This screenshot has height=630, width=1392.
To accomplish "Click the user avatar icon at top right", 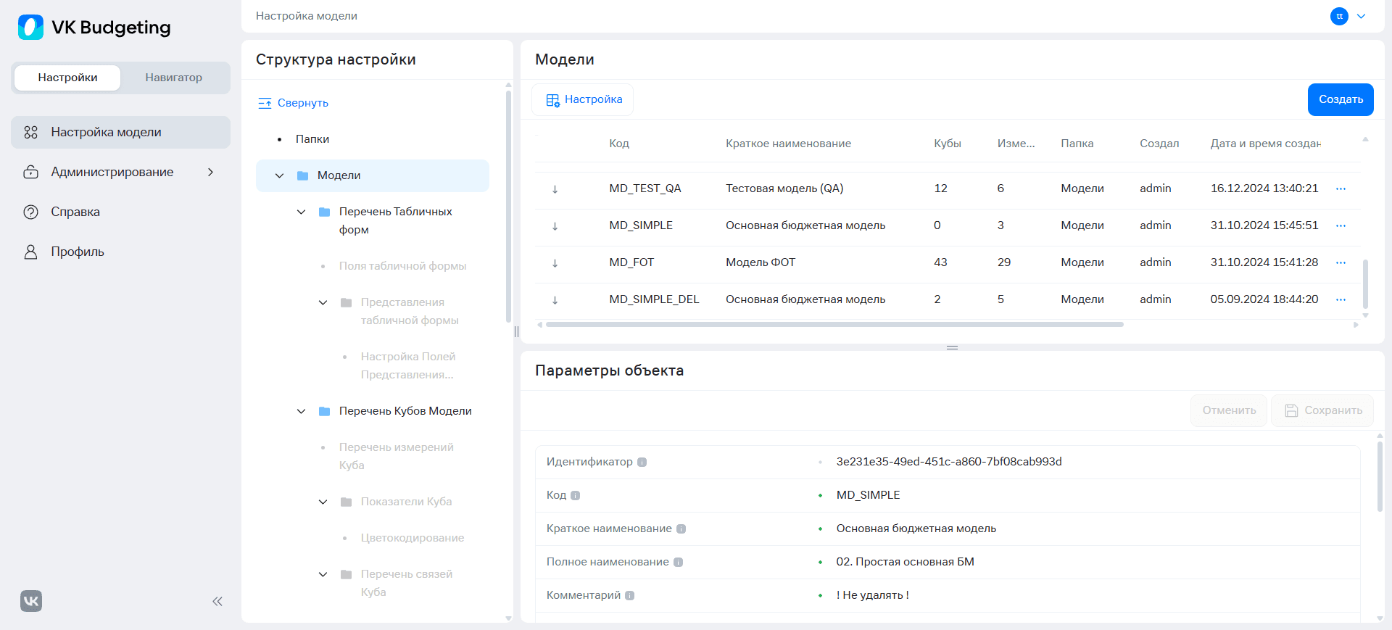I will tap(1339, 16).
